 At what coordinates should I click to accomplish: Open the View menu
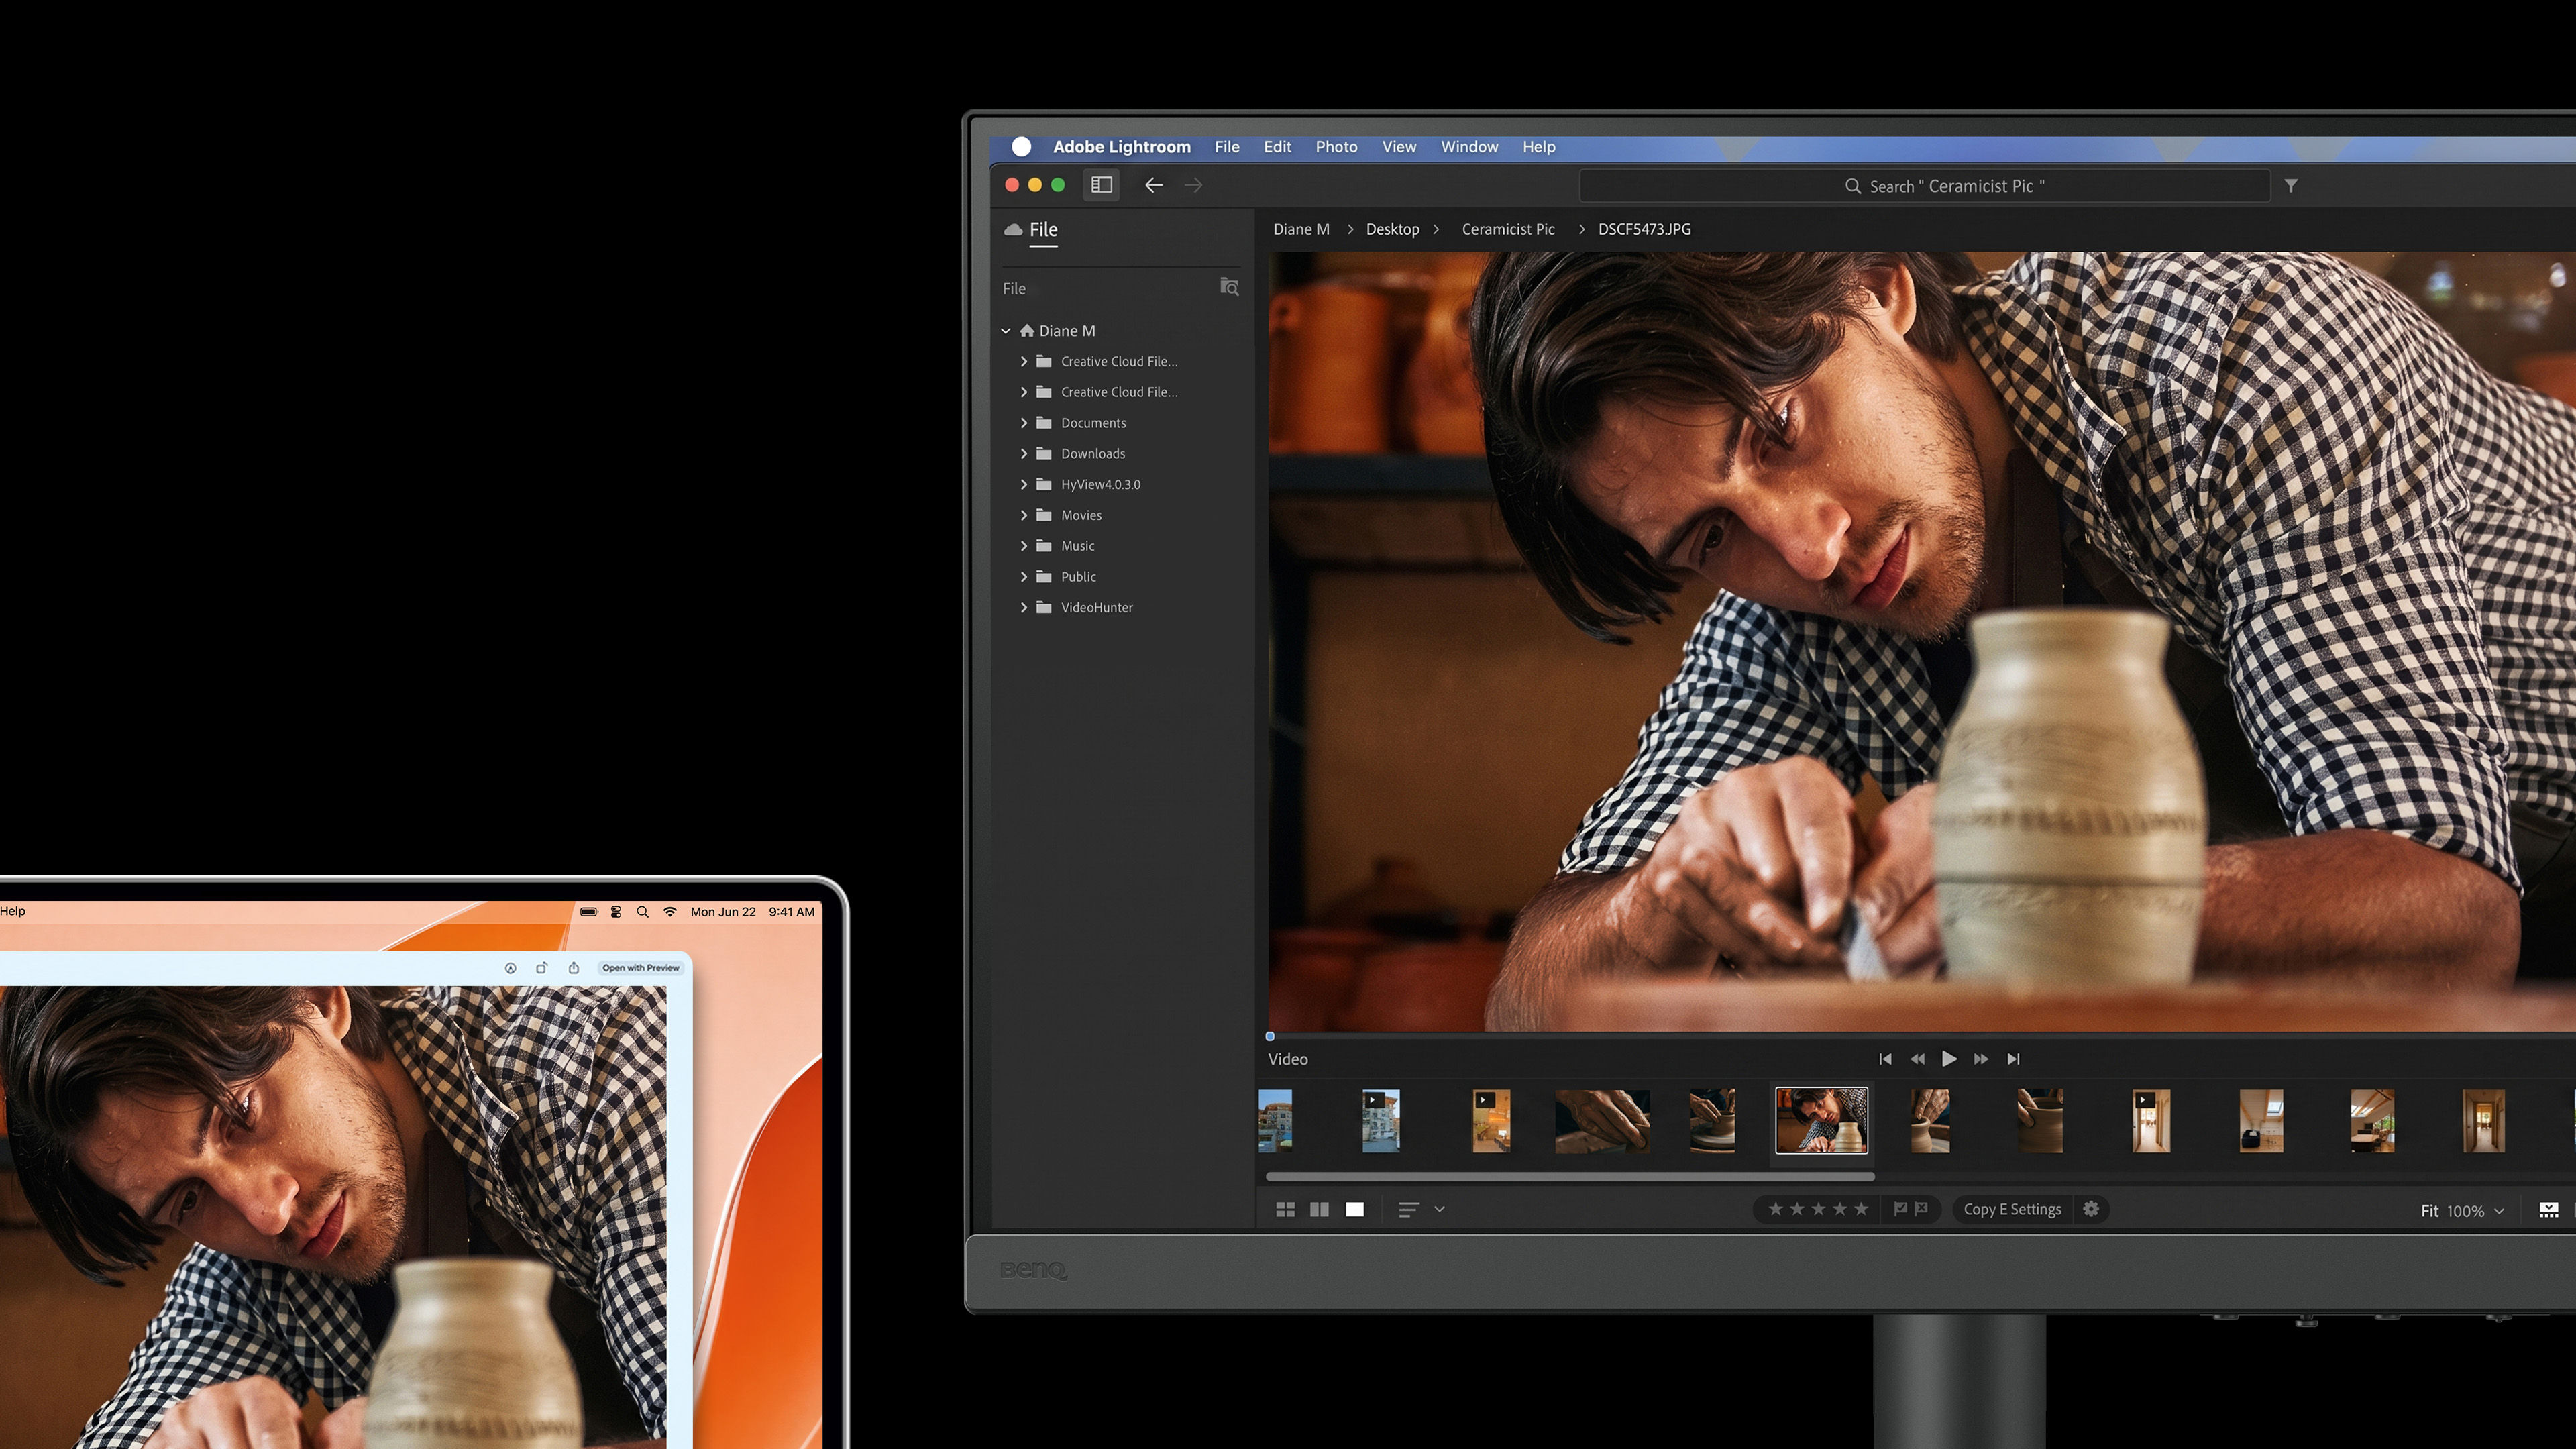(x=1399, y=147)
